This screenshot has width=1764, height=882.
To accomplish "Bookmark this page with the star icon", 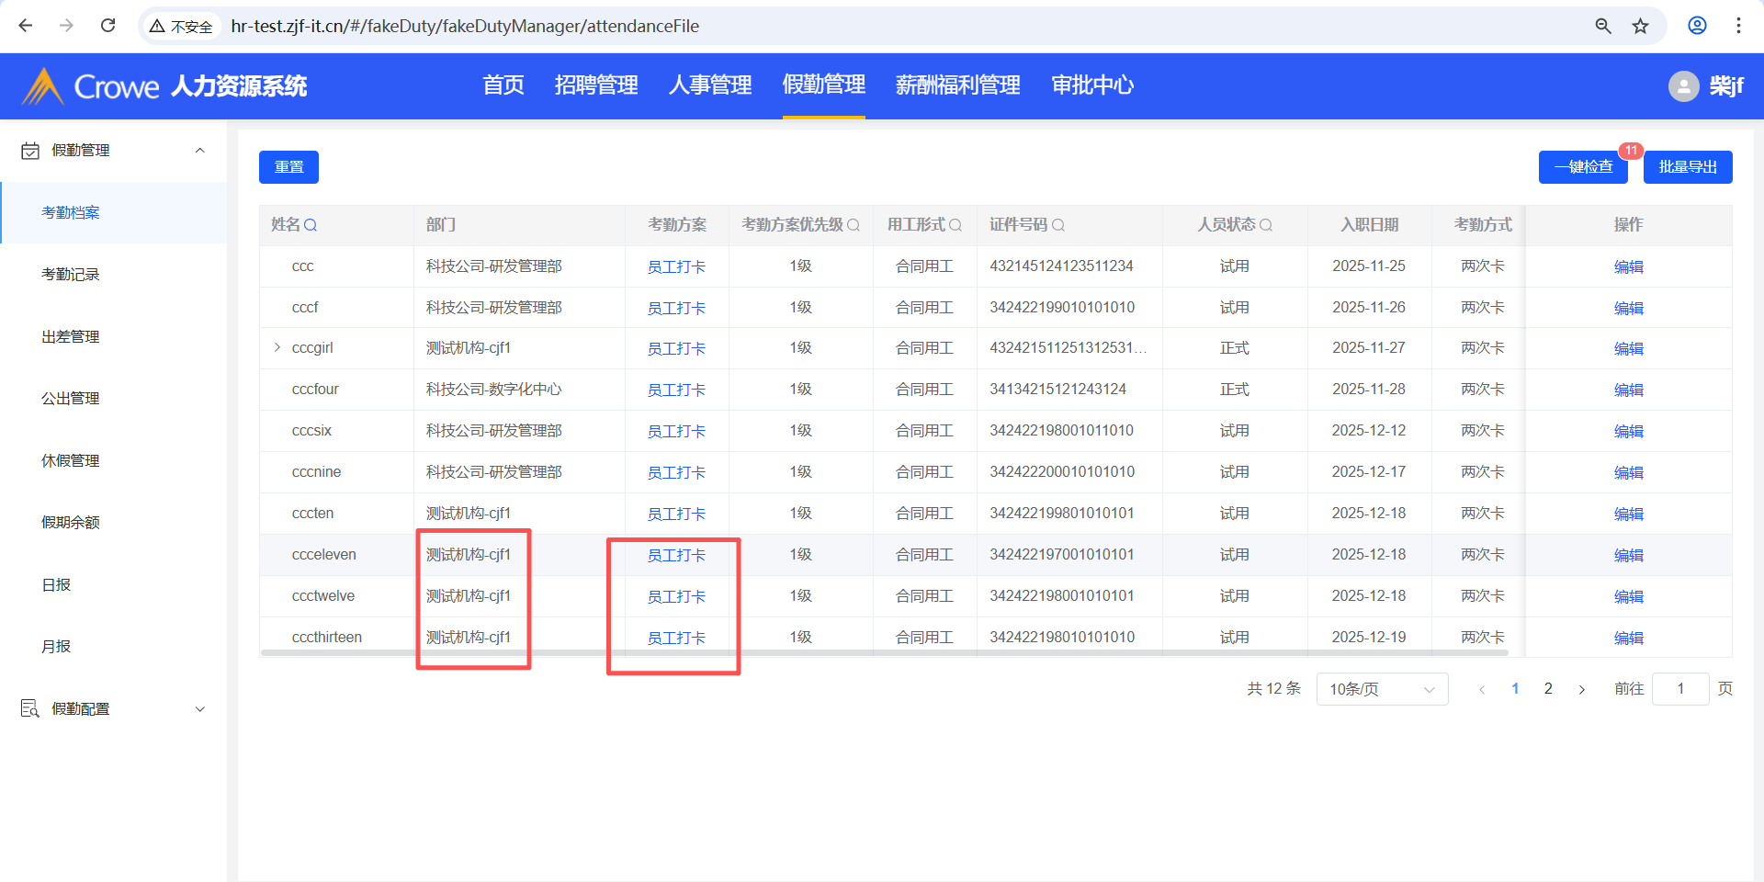I will [x=1640, y=26].
